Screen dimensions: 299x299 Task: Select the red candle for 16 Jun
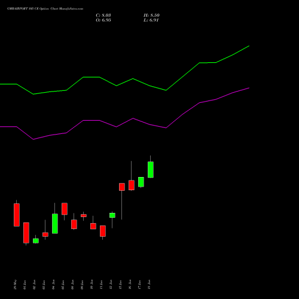pyautogui.click(x=132, y=185)
